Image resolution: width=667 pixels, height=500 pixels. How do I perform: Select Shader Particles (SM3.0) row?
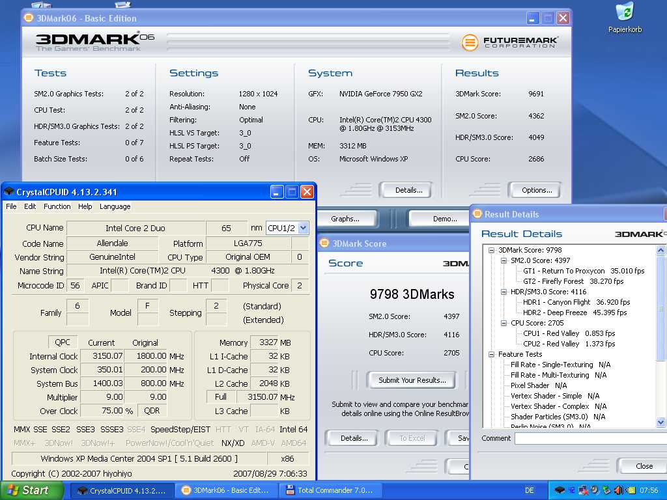pyautogui.click(x=558, y=417)
